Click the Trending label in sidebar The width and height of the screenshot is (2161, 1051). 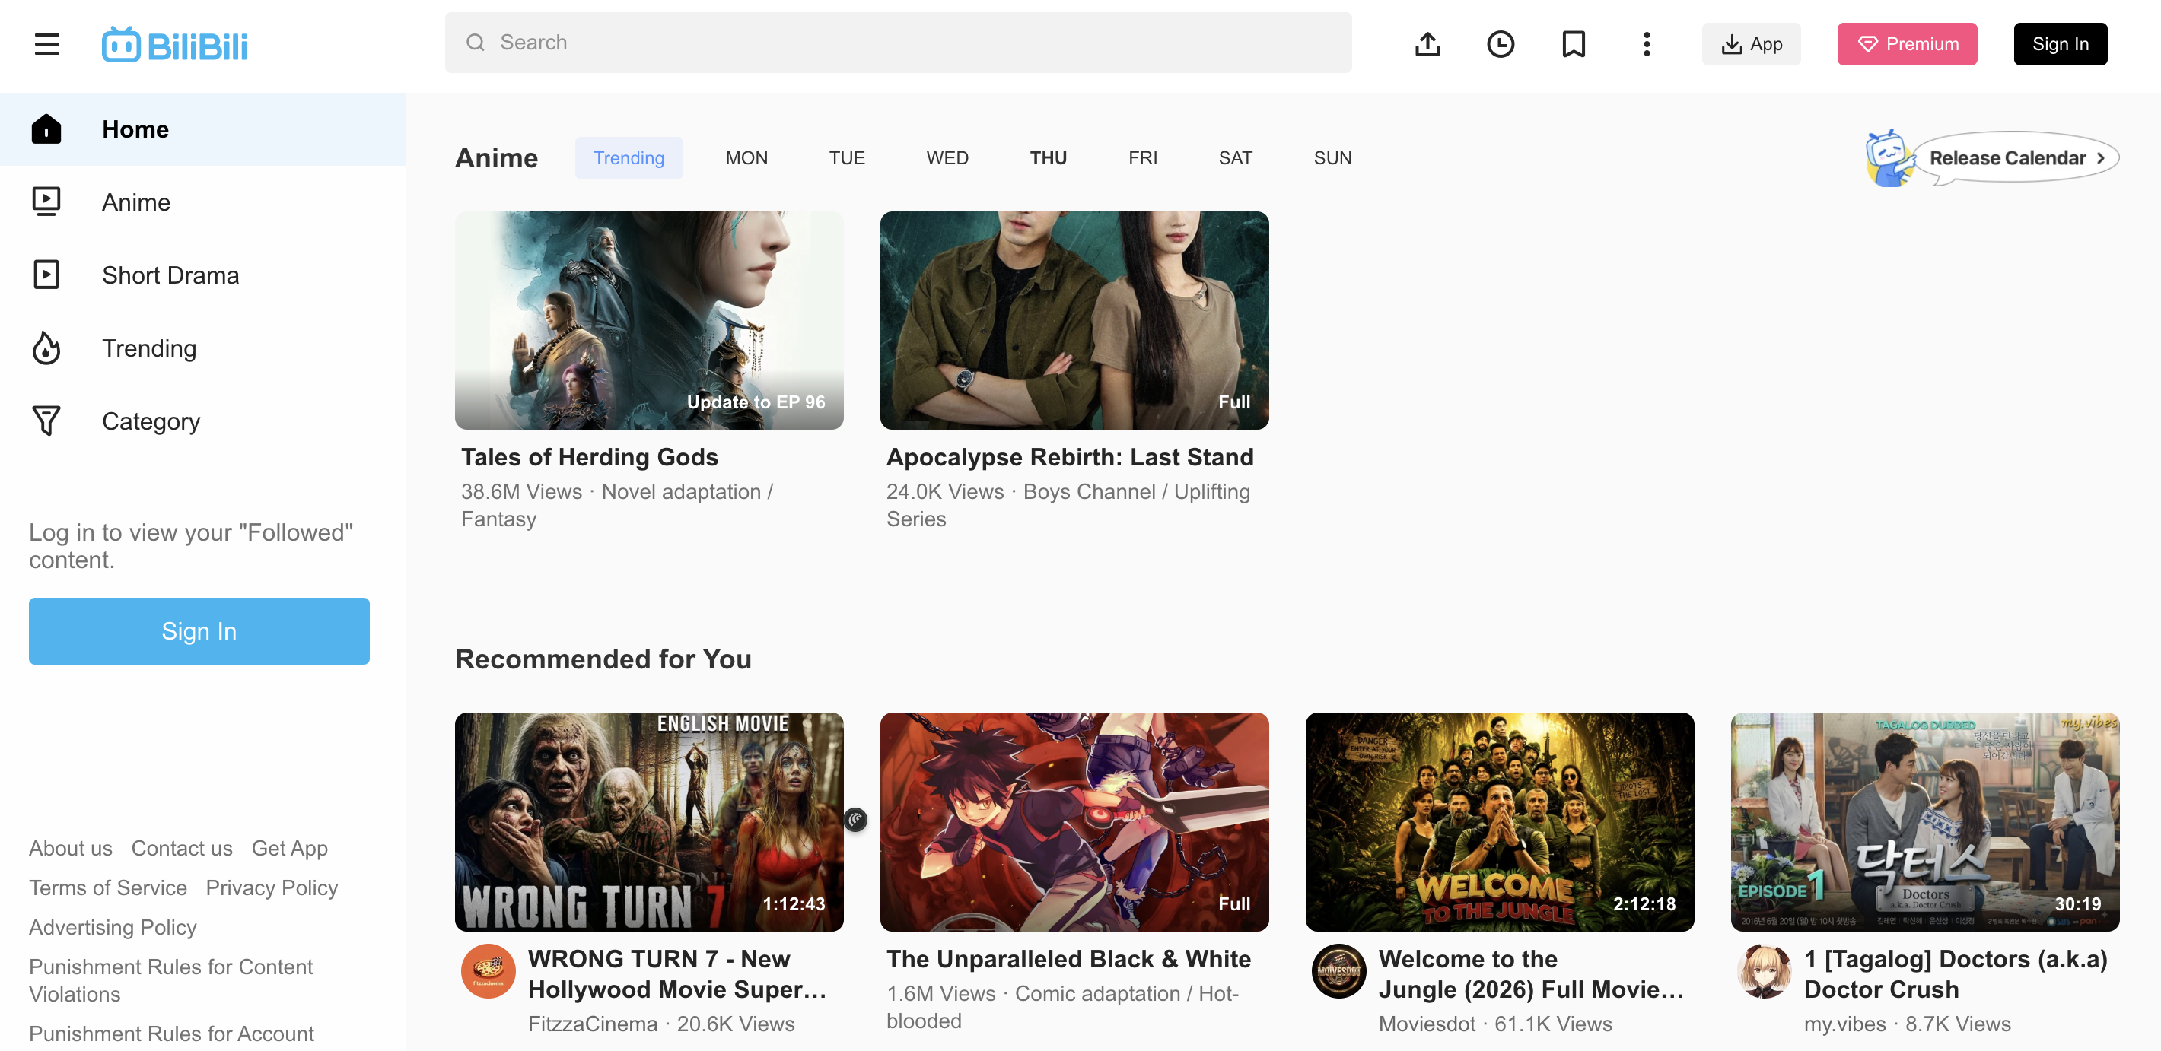click(149, 348)
